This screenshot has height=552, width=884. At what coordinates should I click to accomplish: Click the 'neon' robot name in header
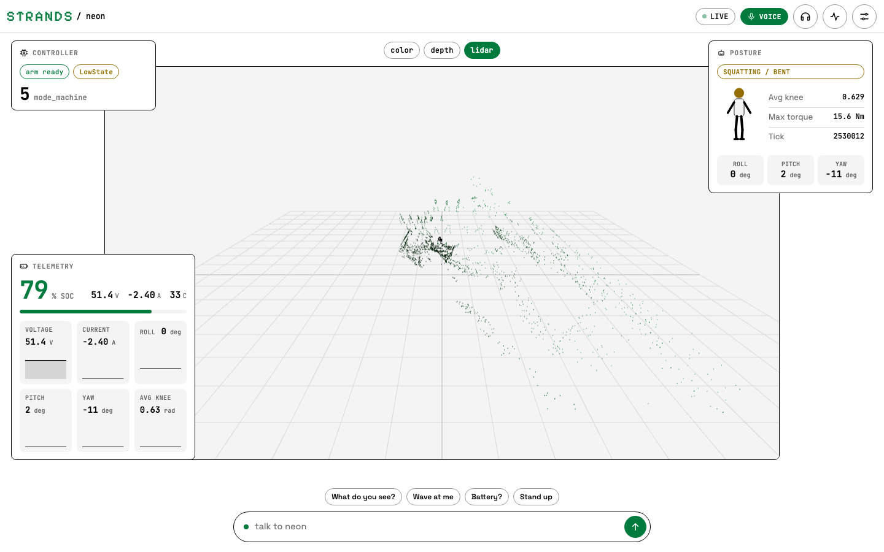pyautogui.click(x=95, y=17)
